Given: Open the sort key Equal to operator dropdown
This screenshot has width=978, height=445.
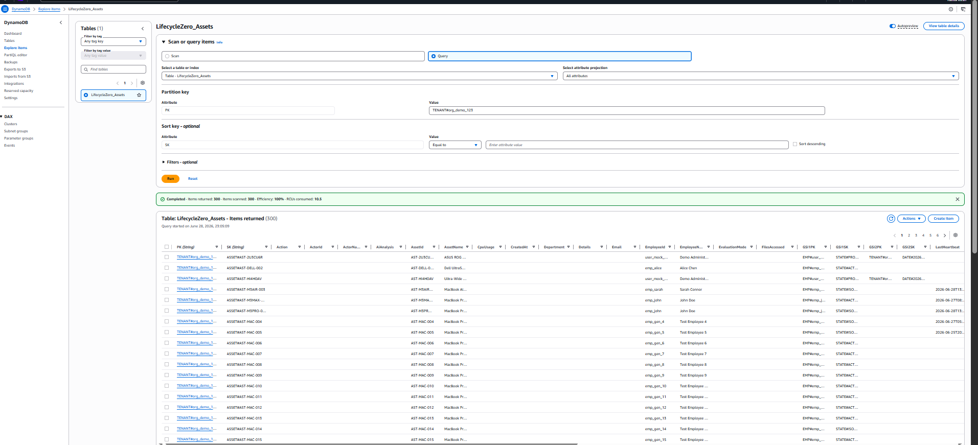Looking at the screenshot, I should (455, 145).
